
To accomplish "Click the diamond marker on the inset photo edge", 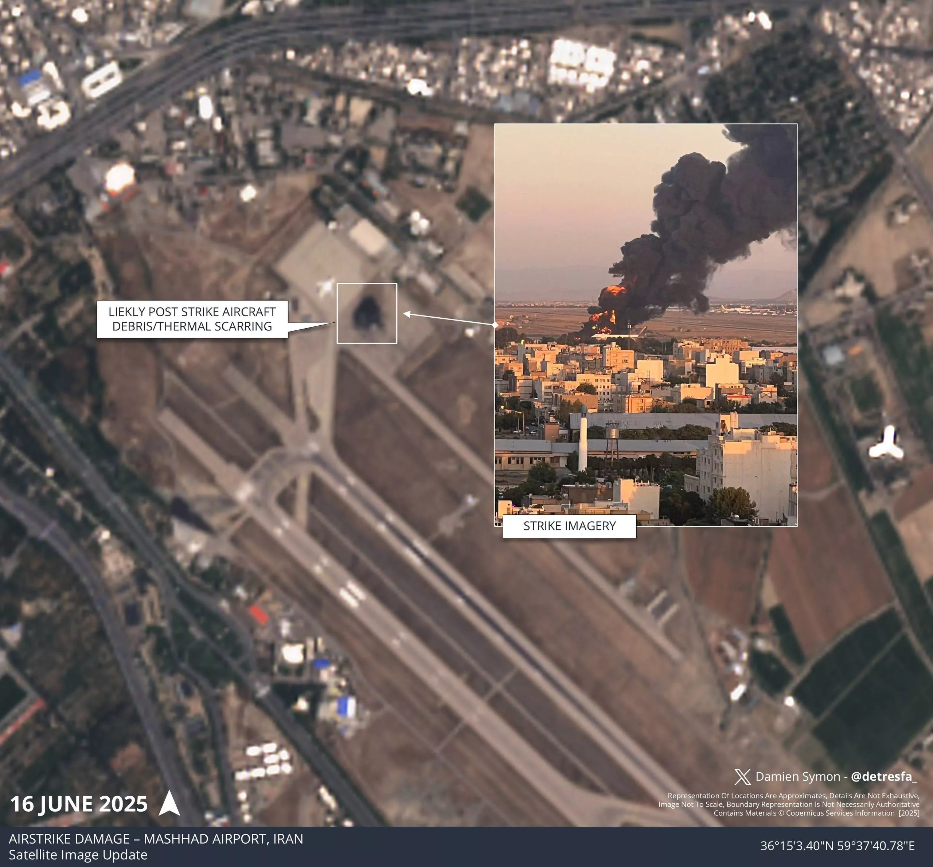I will tap(495, 325).
